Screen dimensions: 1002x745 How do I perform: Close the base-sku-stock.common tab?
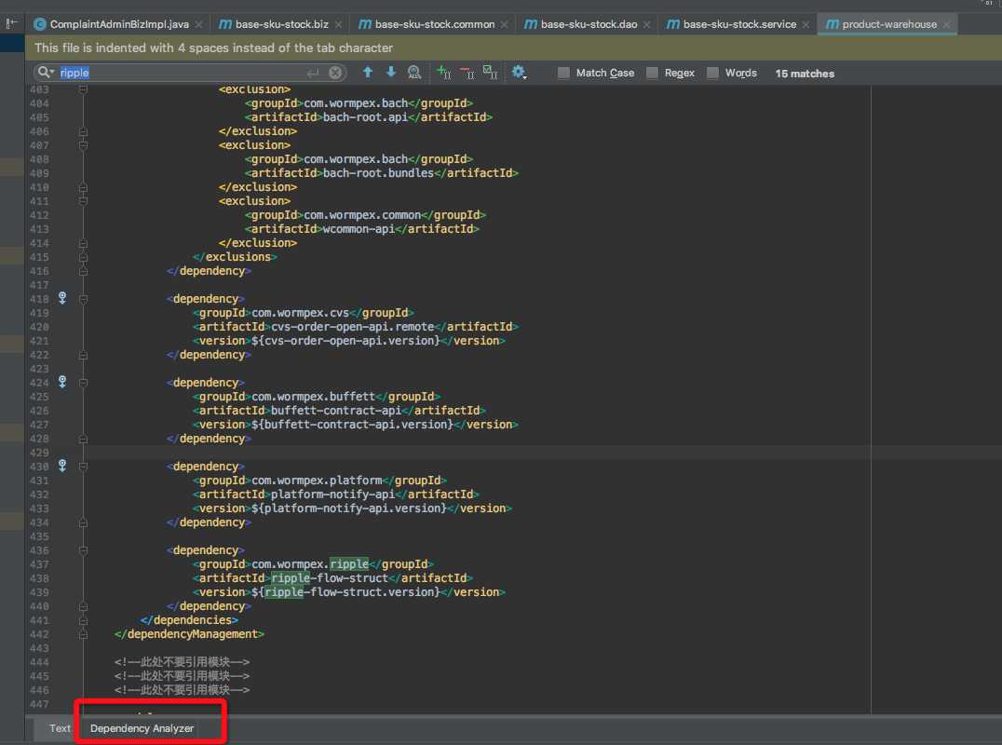pyautogui.click(x=504, y=24)
